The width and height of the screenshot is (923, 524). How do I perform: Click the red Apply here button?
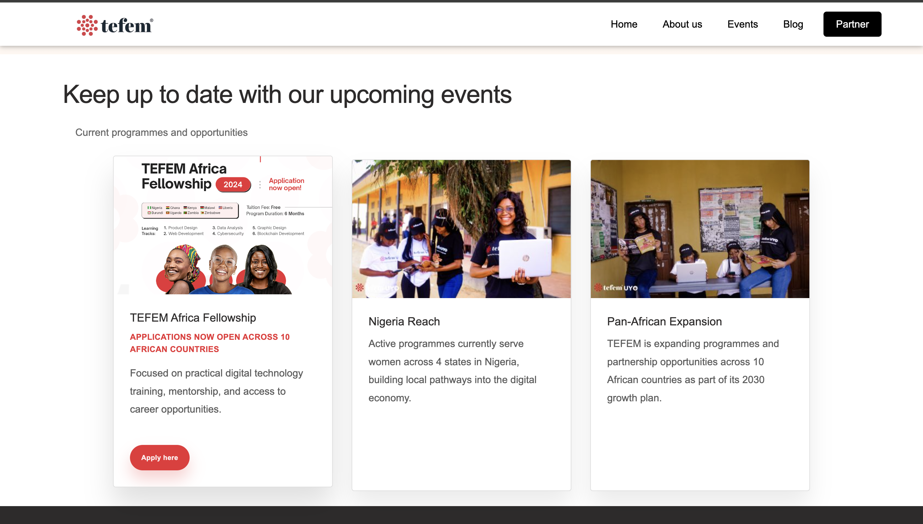pyautogui.click(x=159, y=457)
